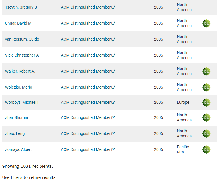Click the Walker, Robert A. name link
218x182 pixels.
(20, 71)
